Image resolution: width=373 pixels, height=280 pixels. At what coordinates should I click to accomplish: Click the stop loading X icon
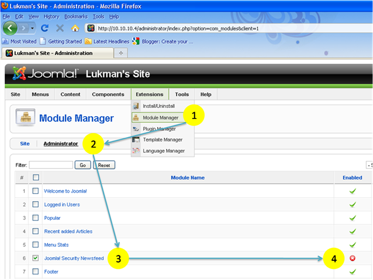(60, 28)
